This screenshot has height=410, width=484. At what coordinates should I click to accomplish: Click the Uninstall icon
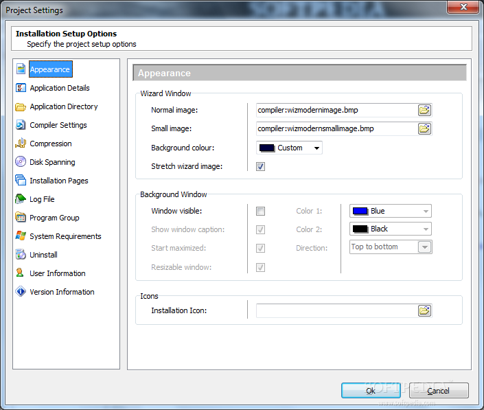[x=21, y=254]
